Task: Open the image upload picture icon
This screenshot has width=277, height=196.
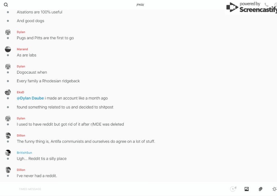Action: pos(247,189)
